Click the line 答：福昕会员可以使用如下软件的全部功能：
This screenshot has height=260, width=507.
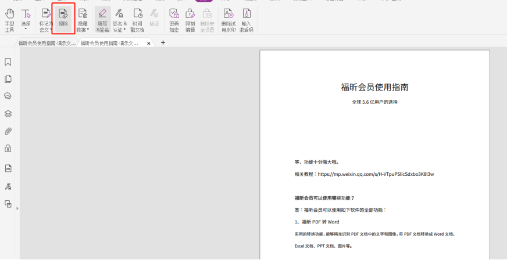point(341,210)
